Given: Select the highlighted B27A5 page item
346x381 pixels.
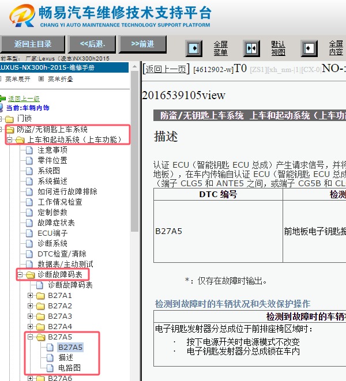Looking at the screenshot, I should click(70, 348).
